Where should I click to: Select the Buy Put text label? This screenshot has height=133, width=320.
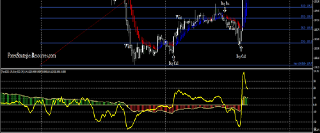(225, 3)
